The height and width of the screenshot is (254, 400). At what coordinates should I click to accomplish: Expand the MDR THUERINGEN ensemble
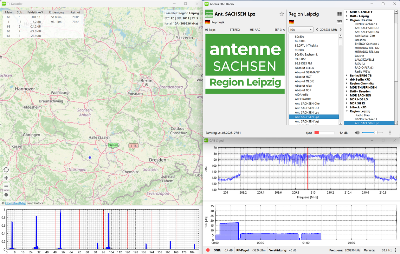[347, 87]
